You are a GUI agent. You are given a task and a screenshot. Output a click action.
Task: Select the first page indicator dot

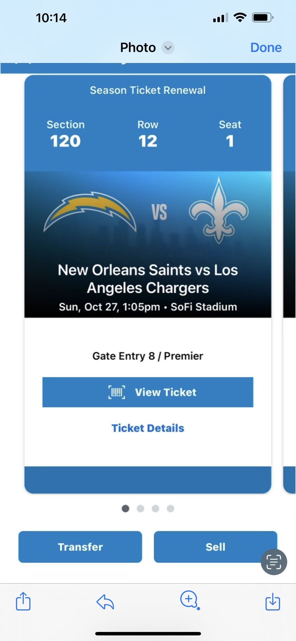point(125,508)
